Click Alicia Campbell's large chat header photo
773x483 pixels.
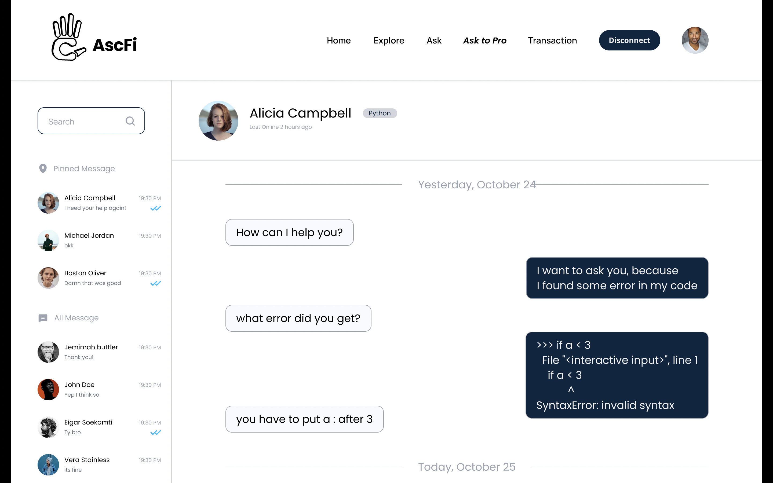pyautogui.click(x=218, y=121)
